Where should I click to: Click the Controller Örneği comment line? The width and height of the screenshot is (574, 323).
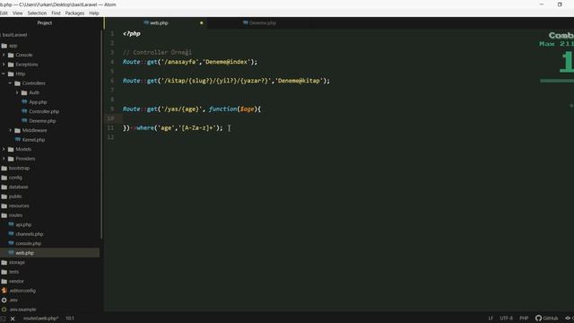click(x=157, y=53)
